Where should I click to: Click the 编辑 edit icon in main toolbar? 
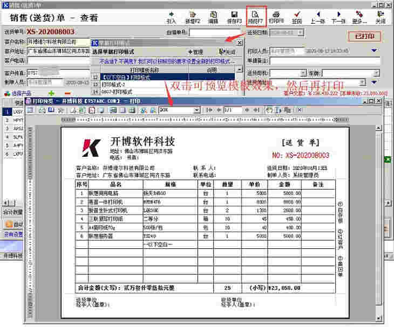(x=213, y=17)
